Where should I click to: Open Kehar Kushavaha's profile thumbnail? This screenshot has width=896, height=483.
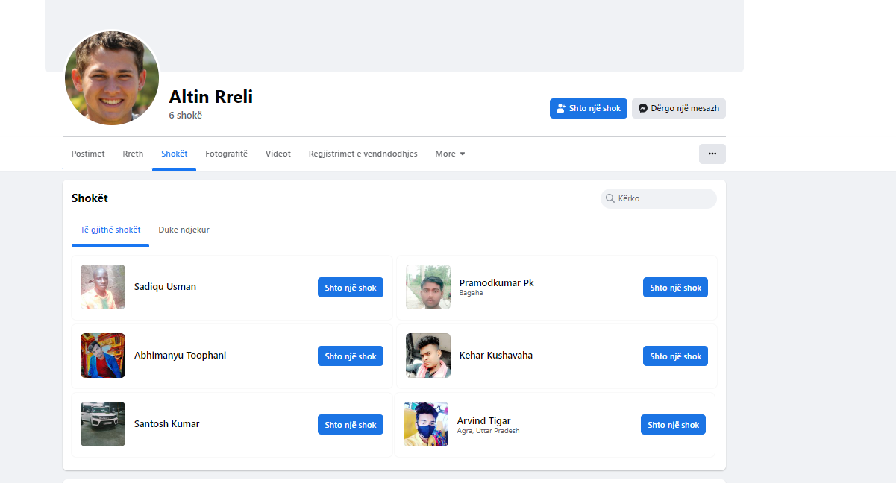click(x=428, y=356)
